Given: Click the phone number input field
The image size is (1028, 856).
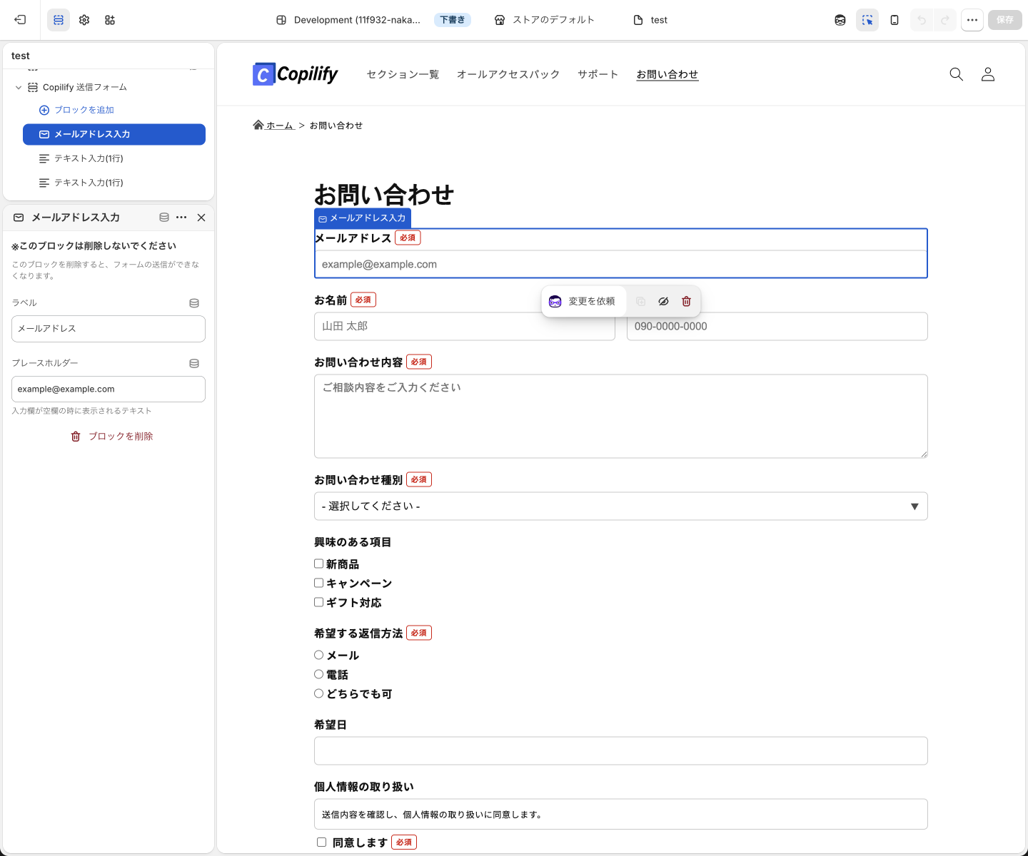Looking at the screenshot, I should [x=777, y=327].
